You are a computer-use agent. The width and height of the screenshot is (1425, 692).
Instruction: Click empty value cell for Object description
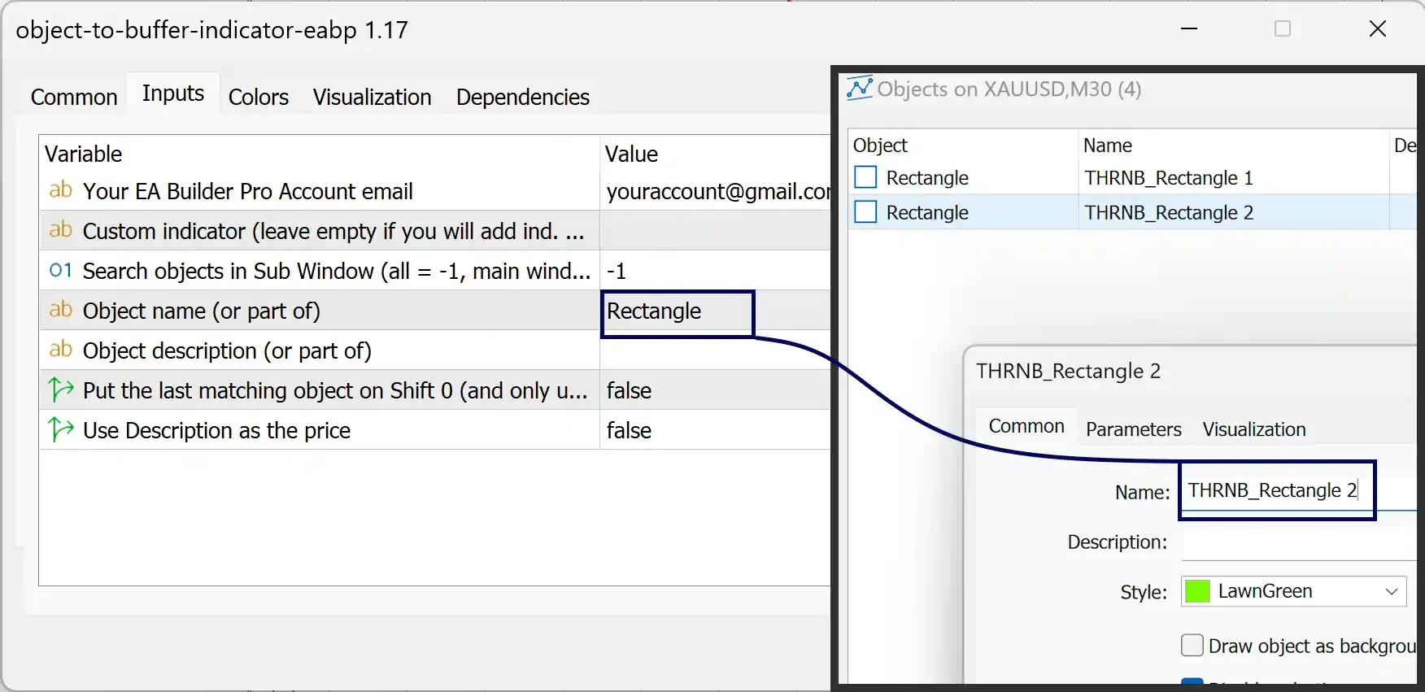pos(716,350)
